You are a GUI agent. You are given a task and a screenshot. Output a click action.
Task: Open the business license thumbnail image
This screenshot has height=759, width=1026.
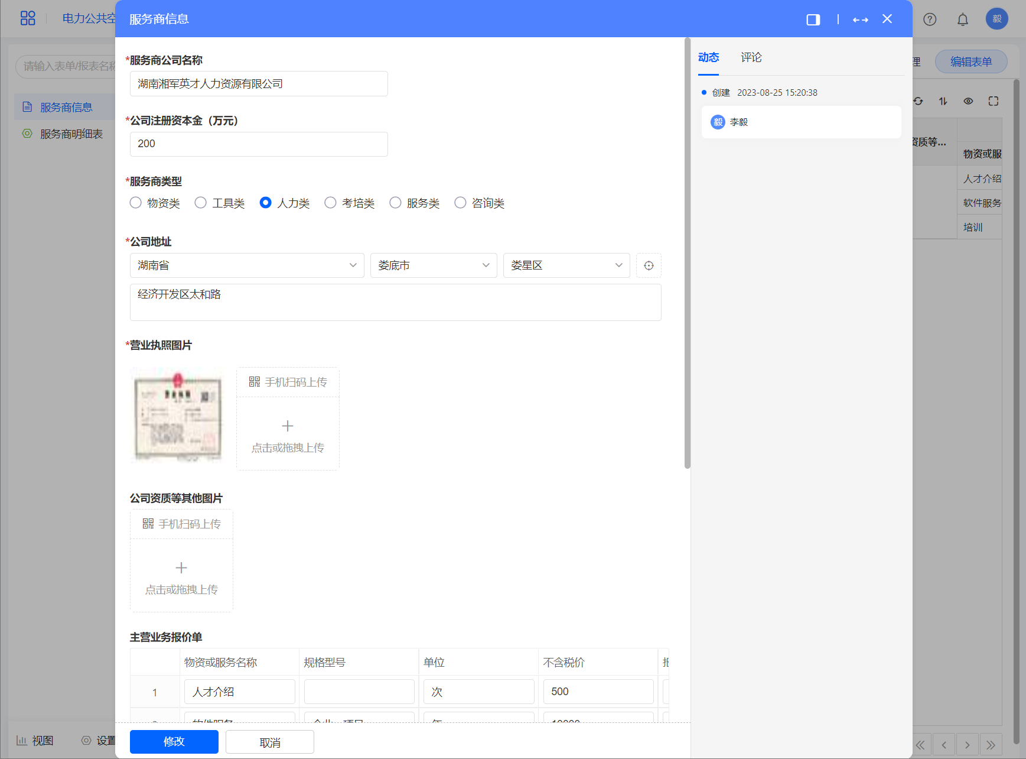coord(177,416)
